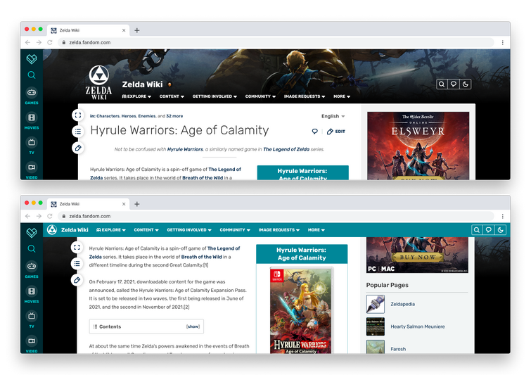Expand content fullscreen icon beside article title
Image resolution: width=531 pixels, height=375 pixels.
[78, 115]
